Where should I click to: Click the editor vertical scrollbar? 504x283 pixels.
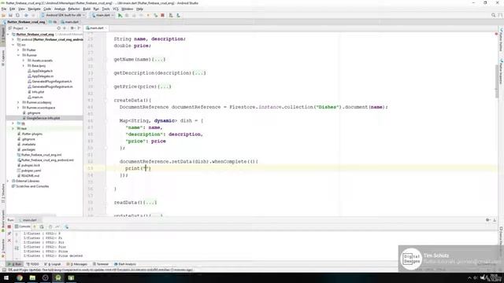click(x=496, y=80)
